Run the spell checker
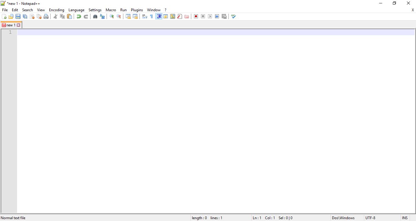Viewport: 416px width, 221px height. (x=233, y=16)
